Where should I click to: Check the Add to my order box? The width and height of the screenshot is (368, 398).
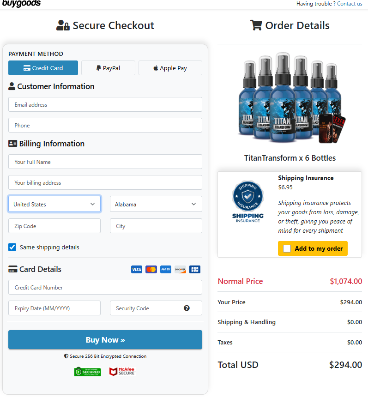pos(287,248)
